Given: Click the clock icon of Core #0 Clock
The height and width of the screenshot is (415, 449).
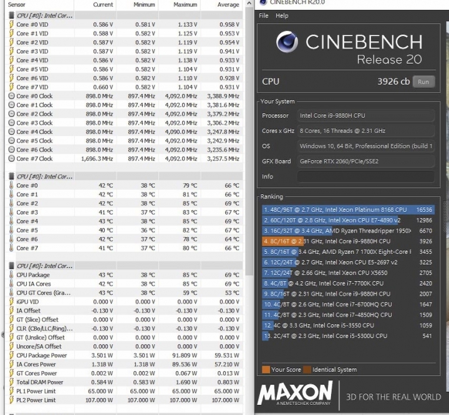Looking at the screenshot, I should [x=11, y=96].
